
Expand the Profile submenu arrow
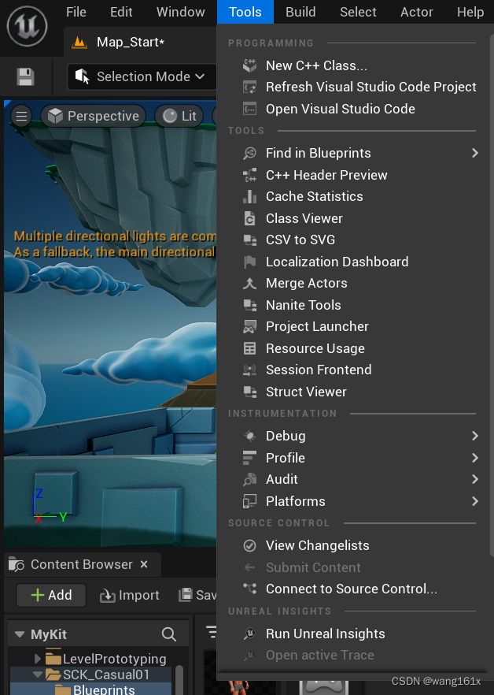click(x=475, y=458)
